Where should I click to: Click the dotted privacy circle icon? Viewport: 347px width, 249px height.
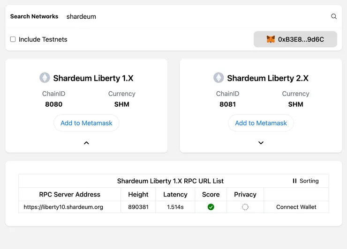pyautogui.click(x=245, y=207)
